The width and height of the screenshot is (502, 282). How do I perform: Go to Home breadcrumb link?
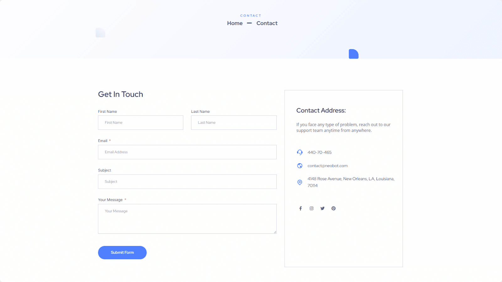[235, 23]
